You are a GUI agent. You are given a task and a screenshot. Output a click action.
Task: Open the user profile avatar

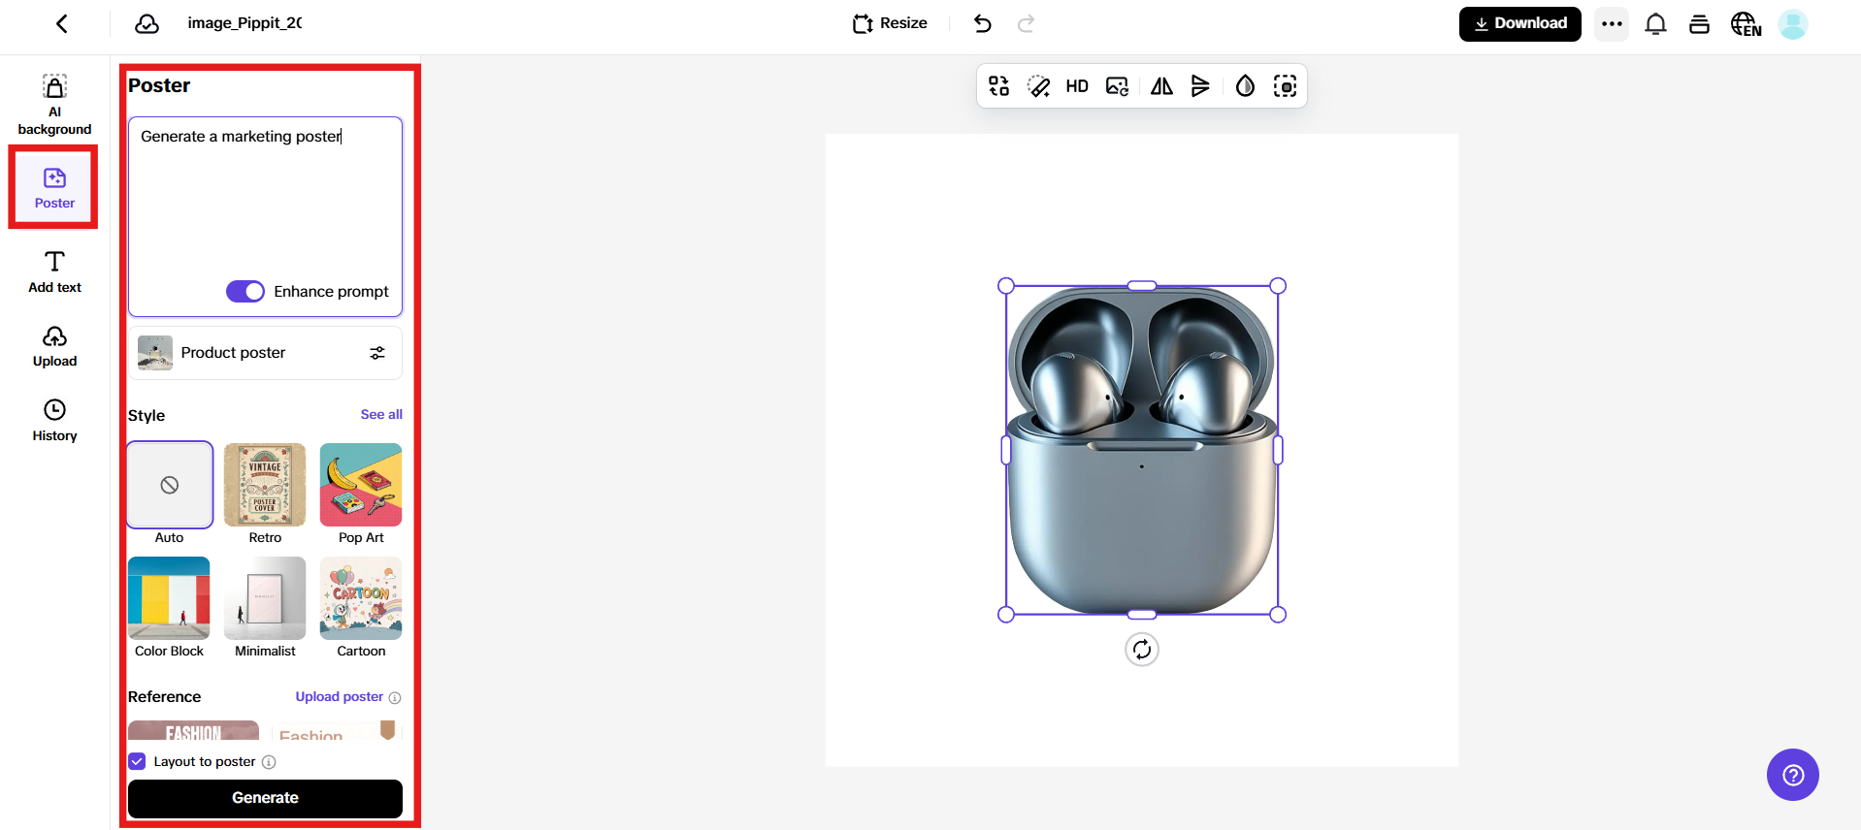tap(1792, 23)
